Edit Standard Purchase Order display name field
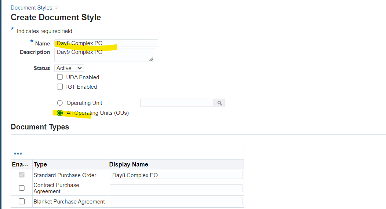 176,175
